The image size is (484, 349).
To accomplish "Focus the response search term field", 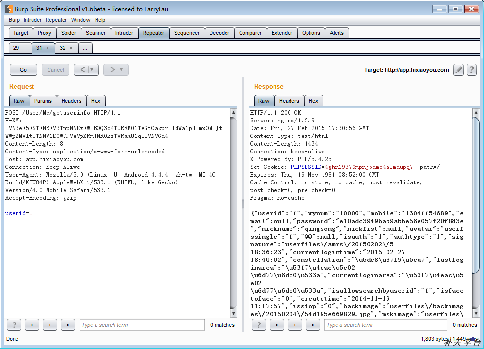I will [x=386, y=325].
